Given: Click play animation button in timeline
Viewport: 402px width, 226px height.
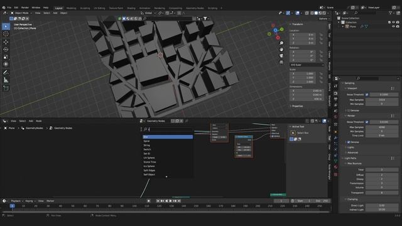Looking at the screenshot, I should pyautogui.click(x=170, y=201).
